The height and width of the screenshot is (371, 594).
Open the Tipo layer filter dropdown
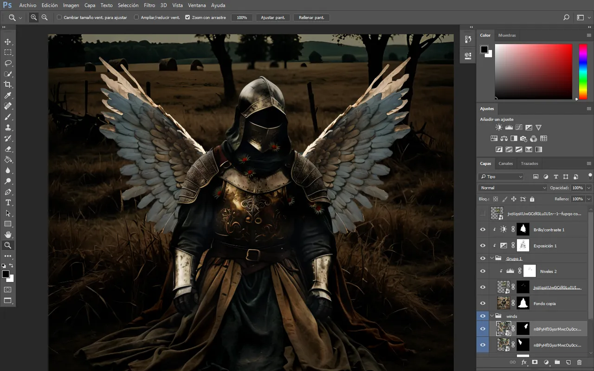point(501,177)
